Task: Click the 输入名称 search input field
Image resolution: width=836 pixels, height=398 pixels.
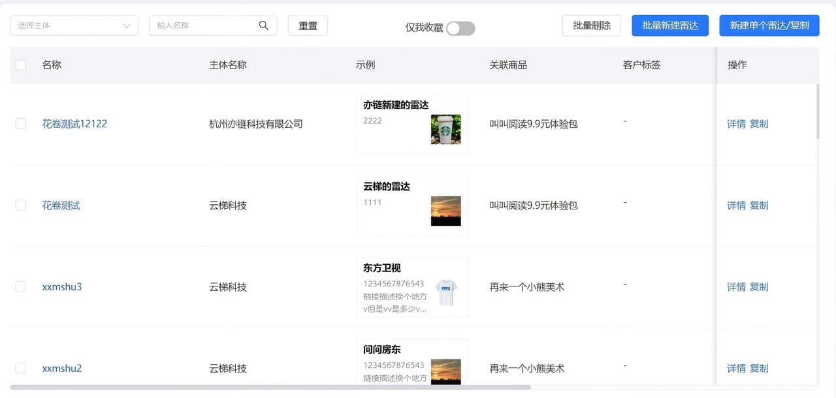Action: pyautogui.click(x=202, y=25)
